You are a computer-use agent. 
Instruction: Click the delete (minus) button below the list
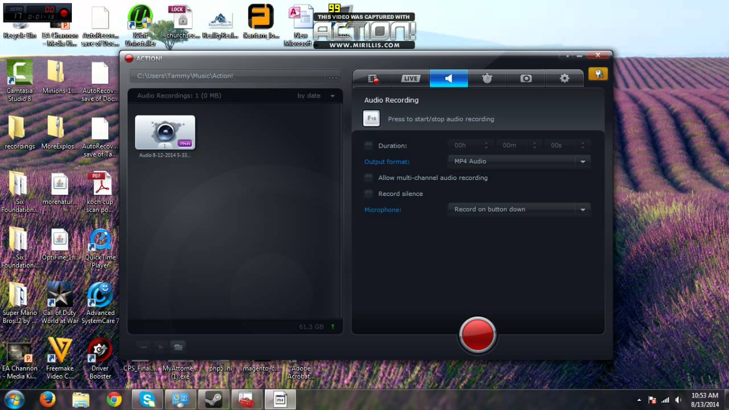(x=144, y=347)
